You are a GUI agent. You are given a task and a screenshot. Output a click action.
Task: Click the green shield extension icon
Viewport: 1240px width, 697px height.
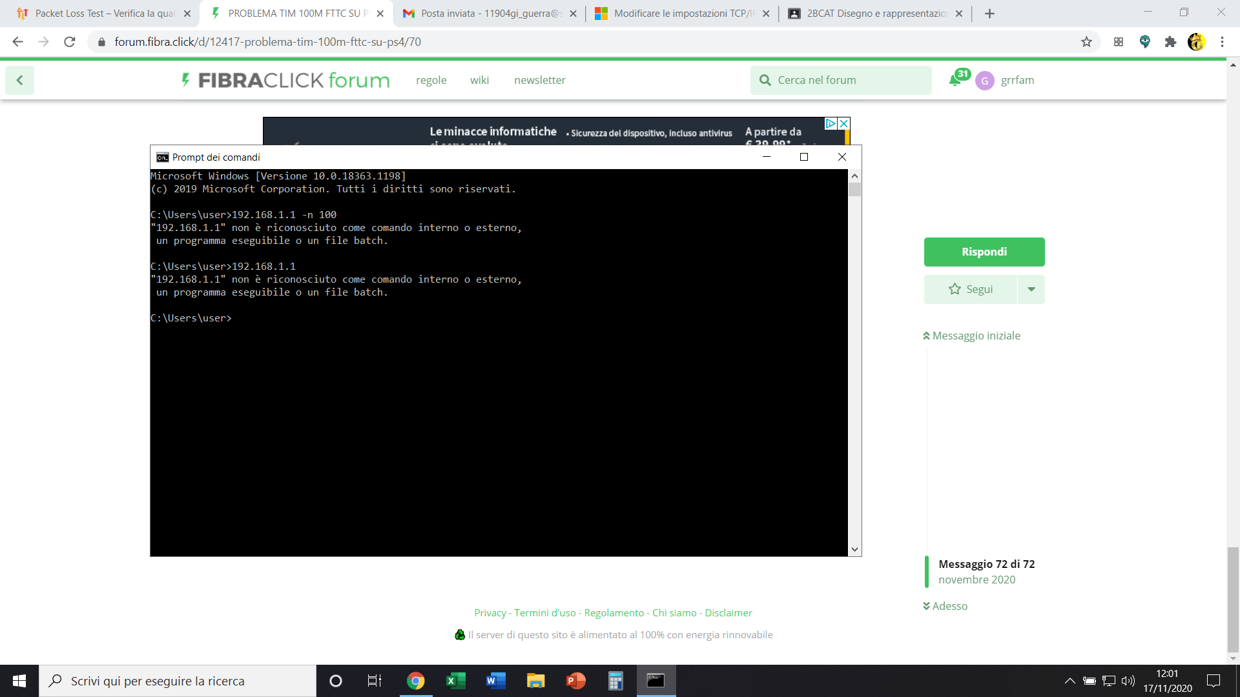[x=1146, y=41]
